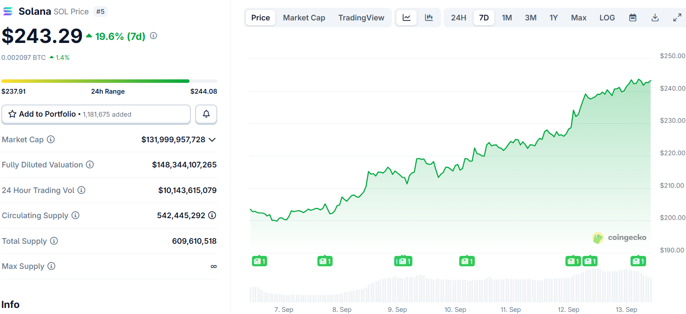Click the price alert bell icon
The image size is (686, 314).
pyautogui.click(x=206, y=114)
